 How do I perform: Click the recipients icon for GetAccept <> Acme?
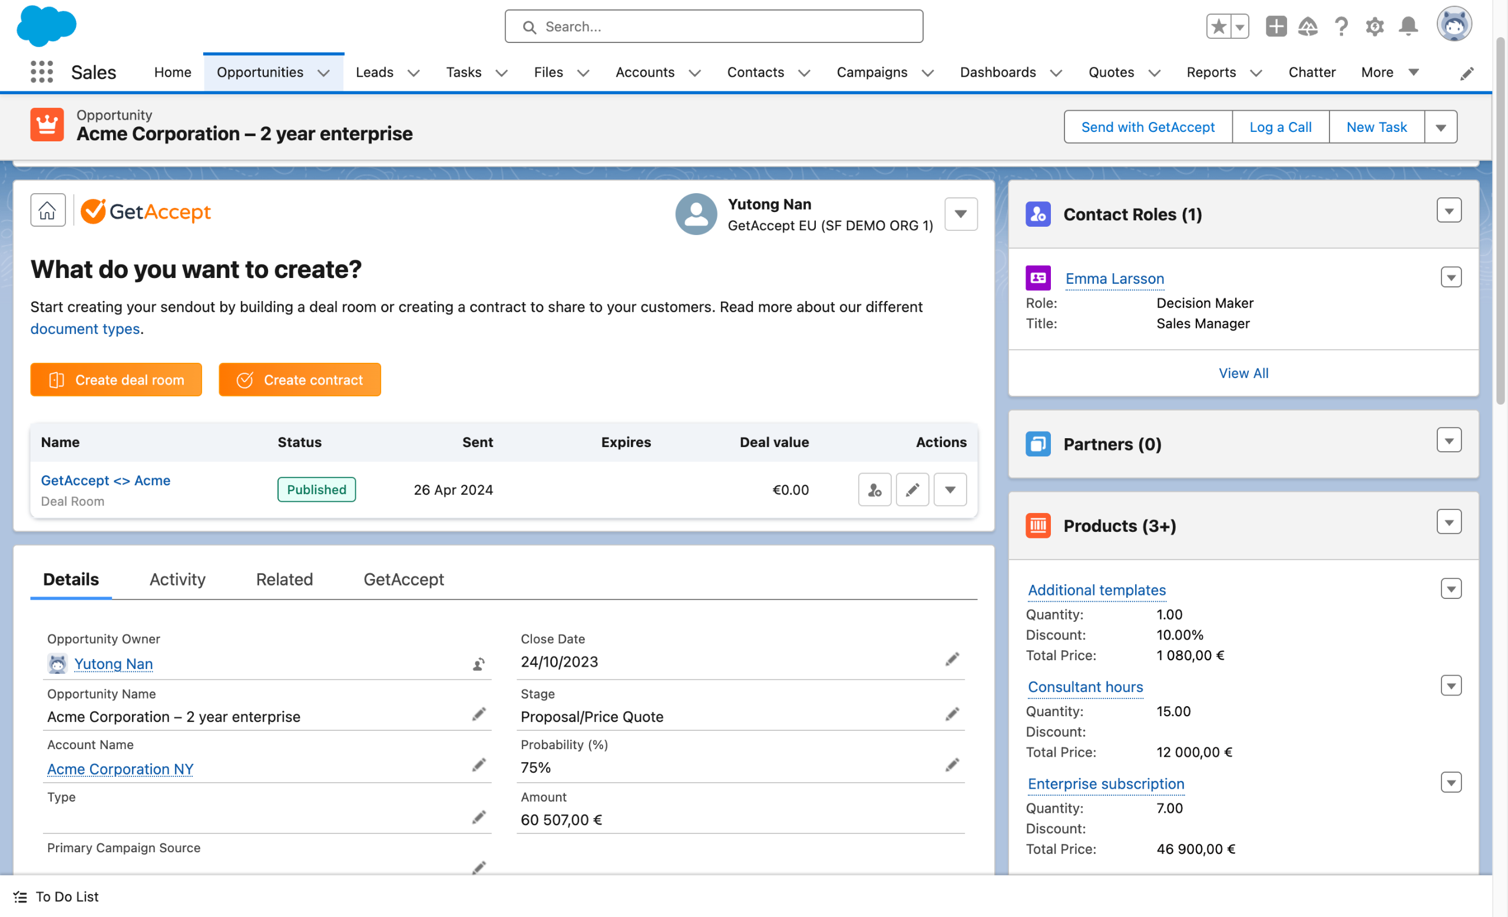(x=875, y=489)
